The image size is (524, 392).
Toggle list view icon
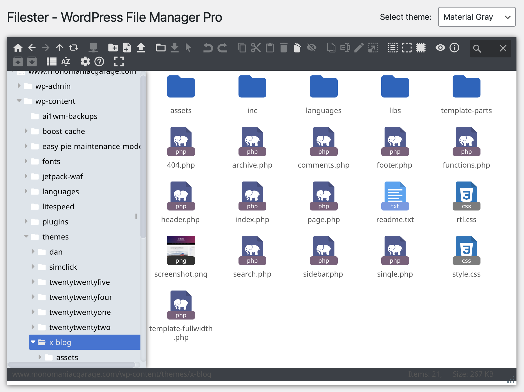[x=52, y=61]
